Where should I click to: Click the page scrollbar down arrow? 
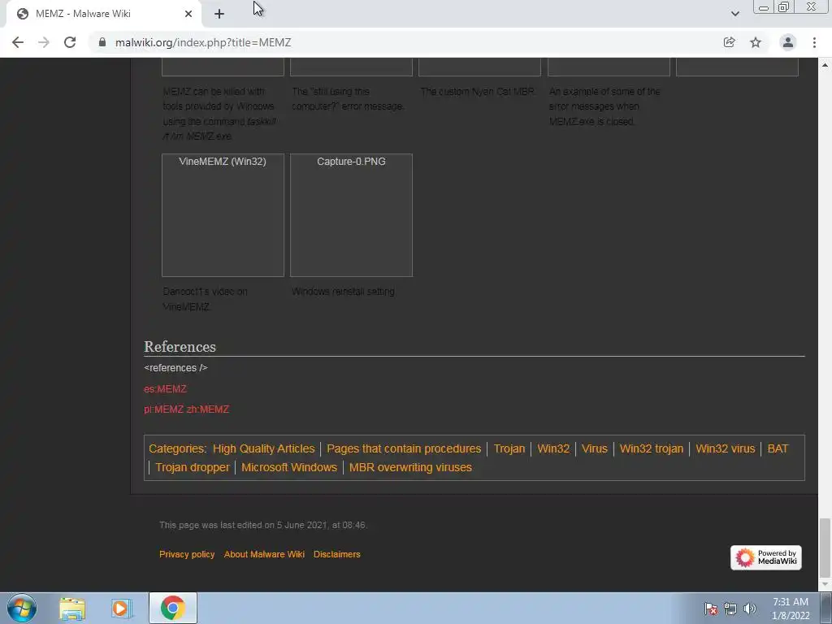coord(825,585)
